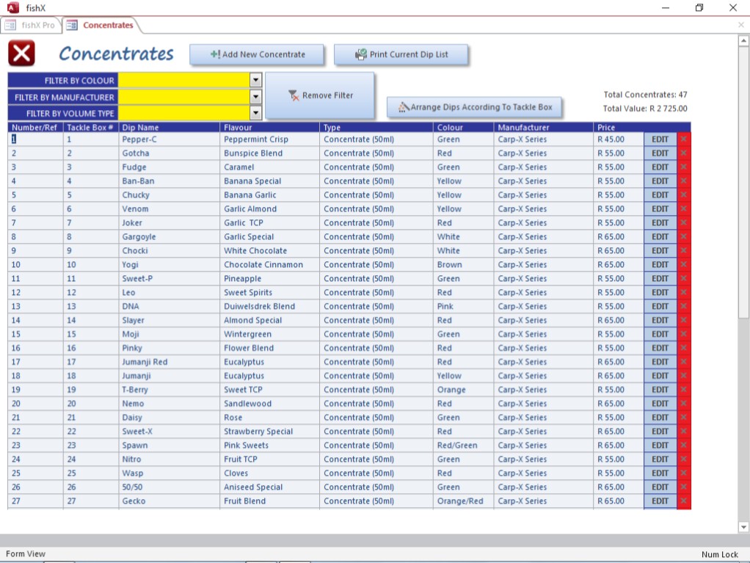
Task: Click Arrange Dips According To Tackle Box
Action: 474,107
